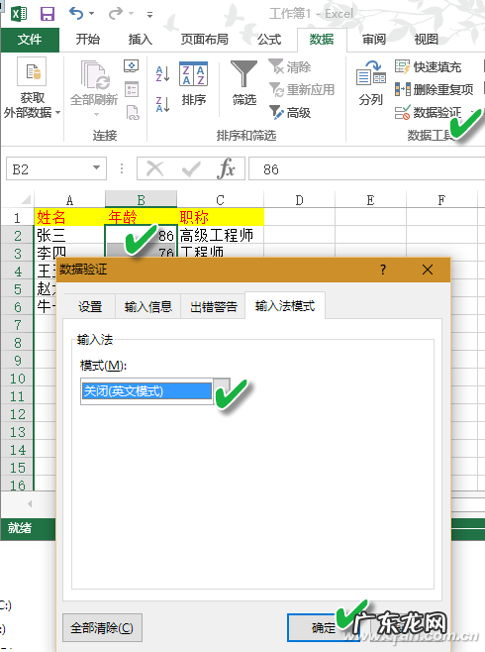This screenshot has width=485, height=652.
Task: Select cell containing 高级工程师
Action: coord(221,235)
